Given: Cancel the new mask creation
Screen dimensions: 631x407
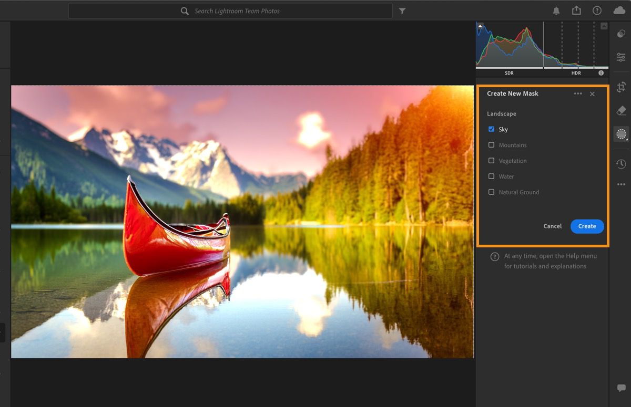Looking at the screenshot, I should coord(552,226).
